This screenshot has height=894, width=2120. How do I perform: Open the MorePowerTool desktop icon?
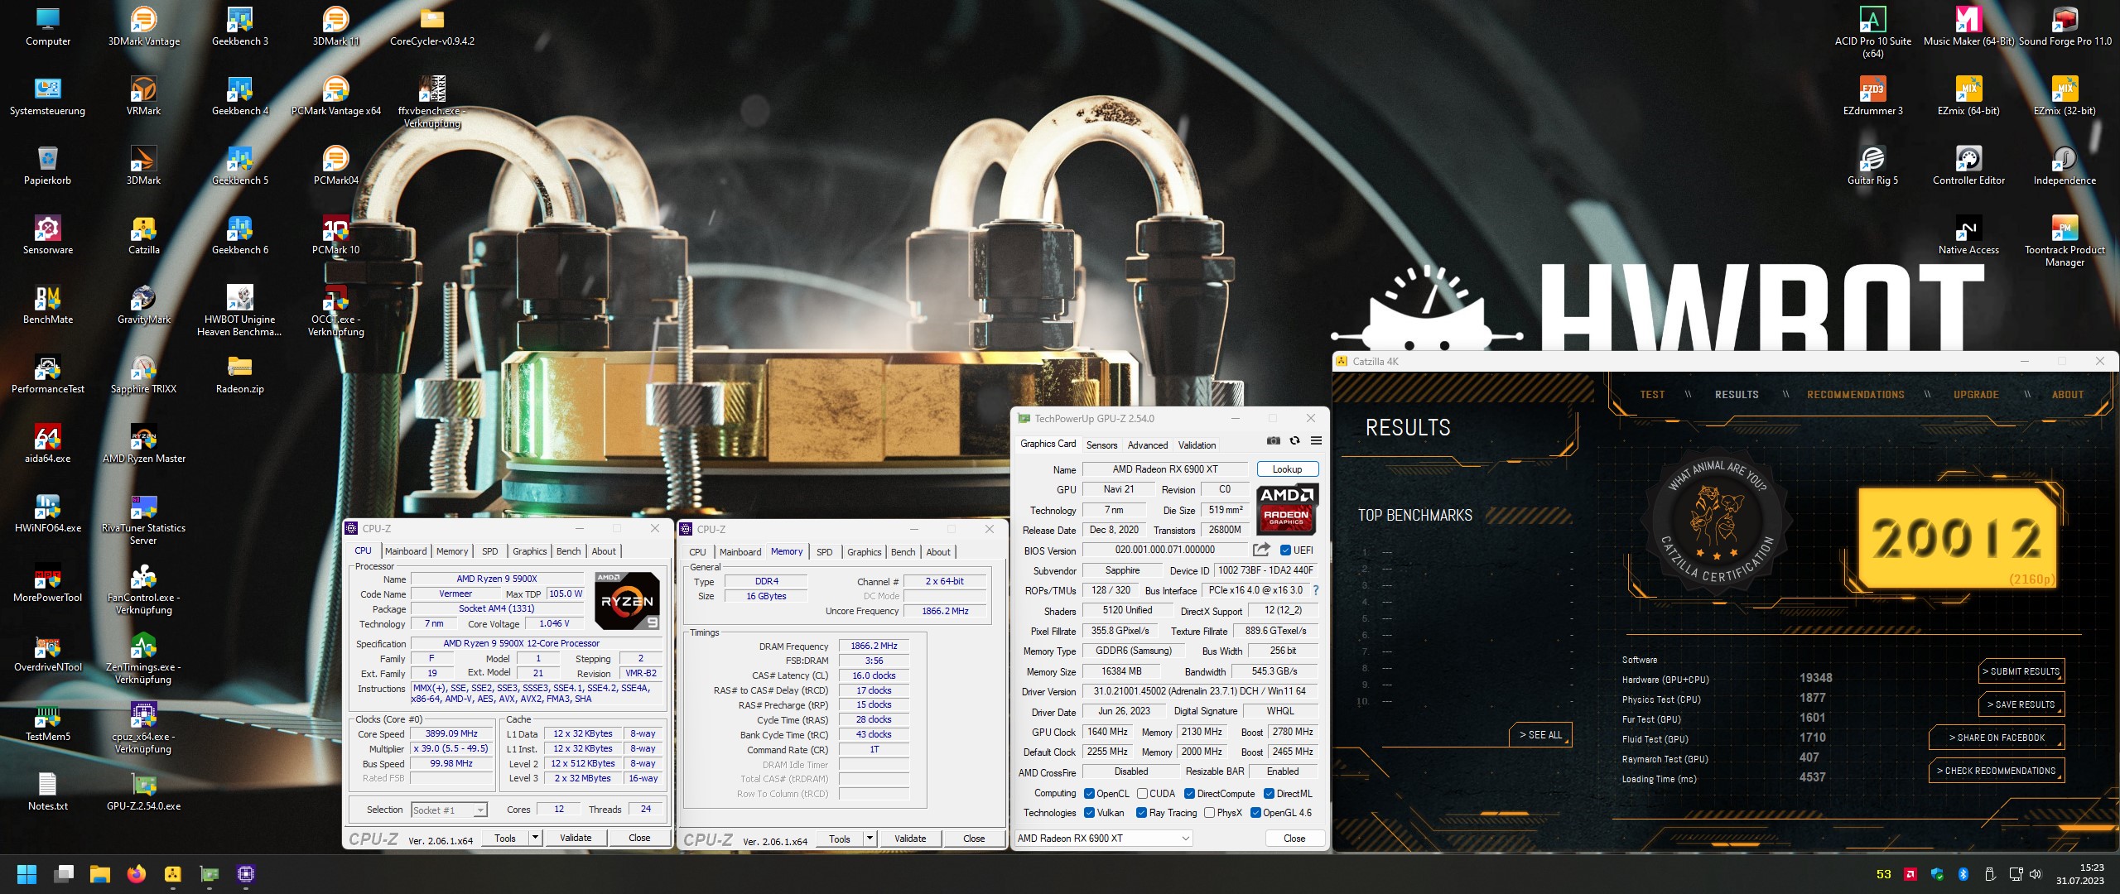tap(48, 583)
